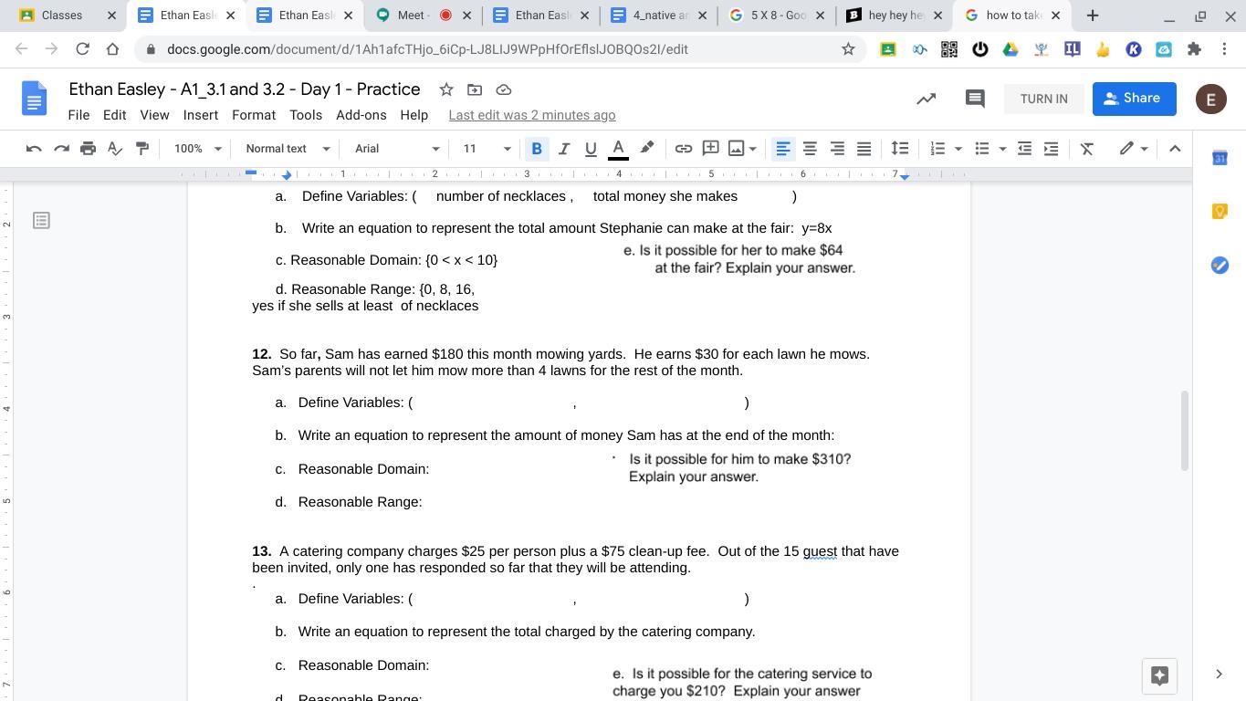Reload the page
The height and width of the screenshot is (701, 1246).
tap(82, 49)
